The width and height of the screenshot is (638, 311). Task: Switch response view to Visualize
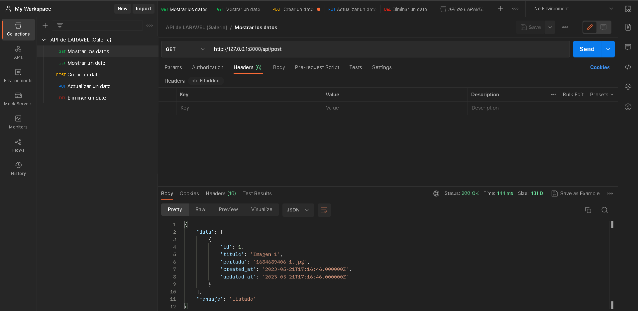tap(262, 209)
